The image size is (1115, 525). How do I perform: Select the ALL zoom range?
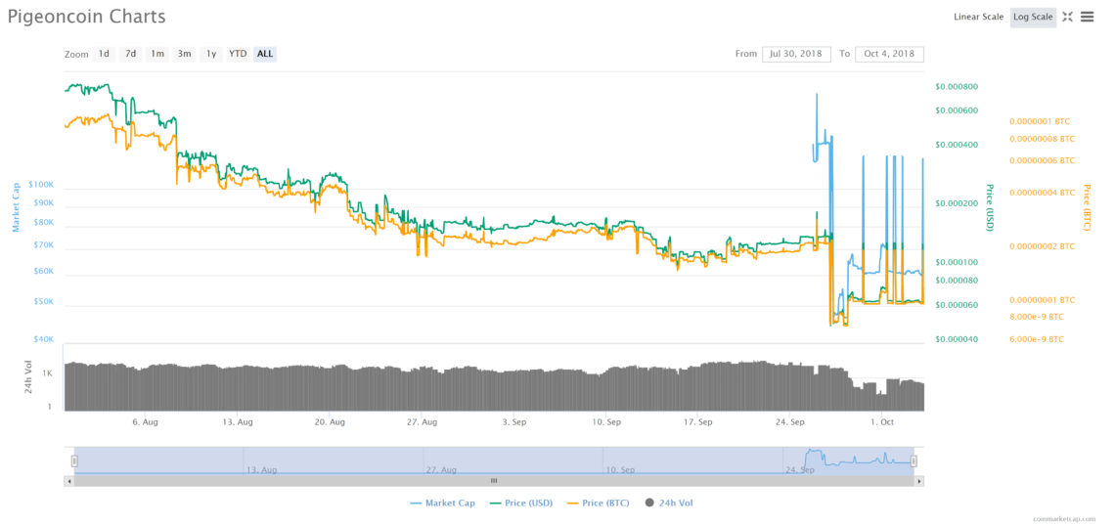[x=264, y=54]
